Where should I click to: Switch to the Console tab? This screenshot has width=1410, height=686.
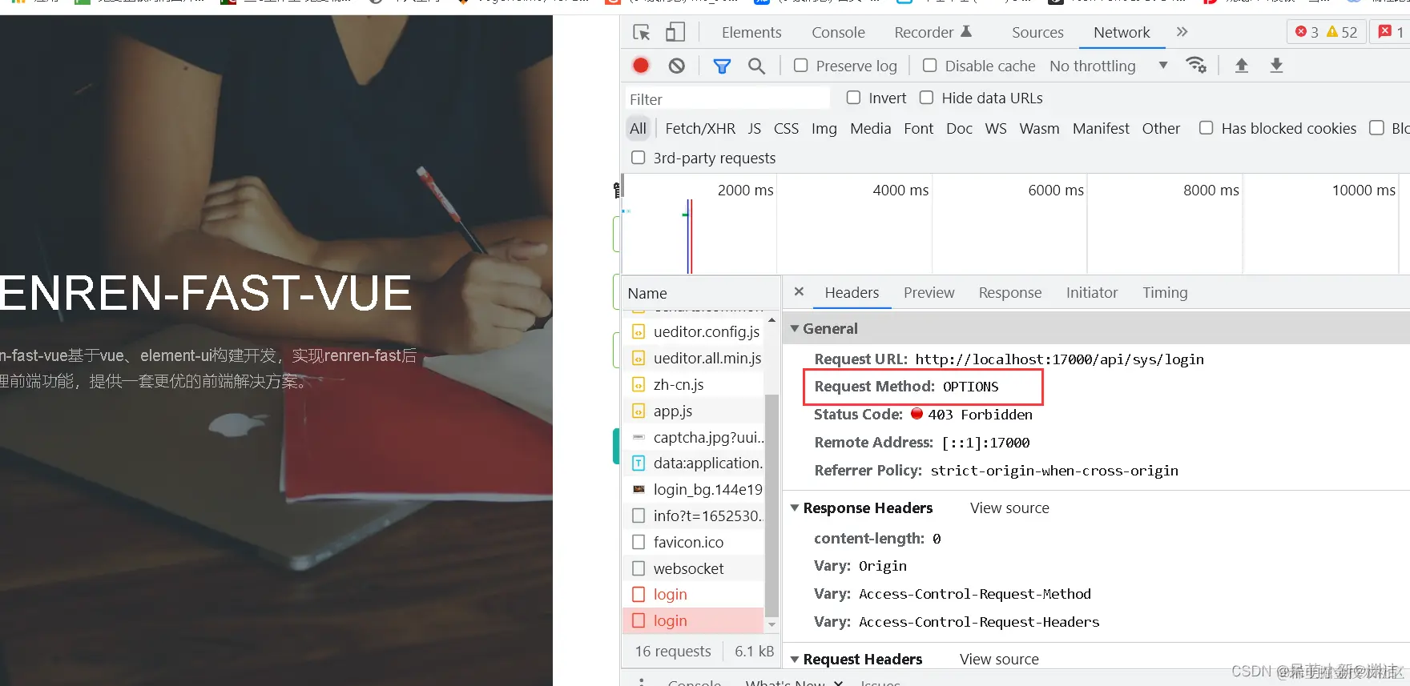coord(838,32)
